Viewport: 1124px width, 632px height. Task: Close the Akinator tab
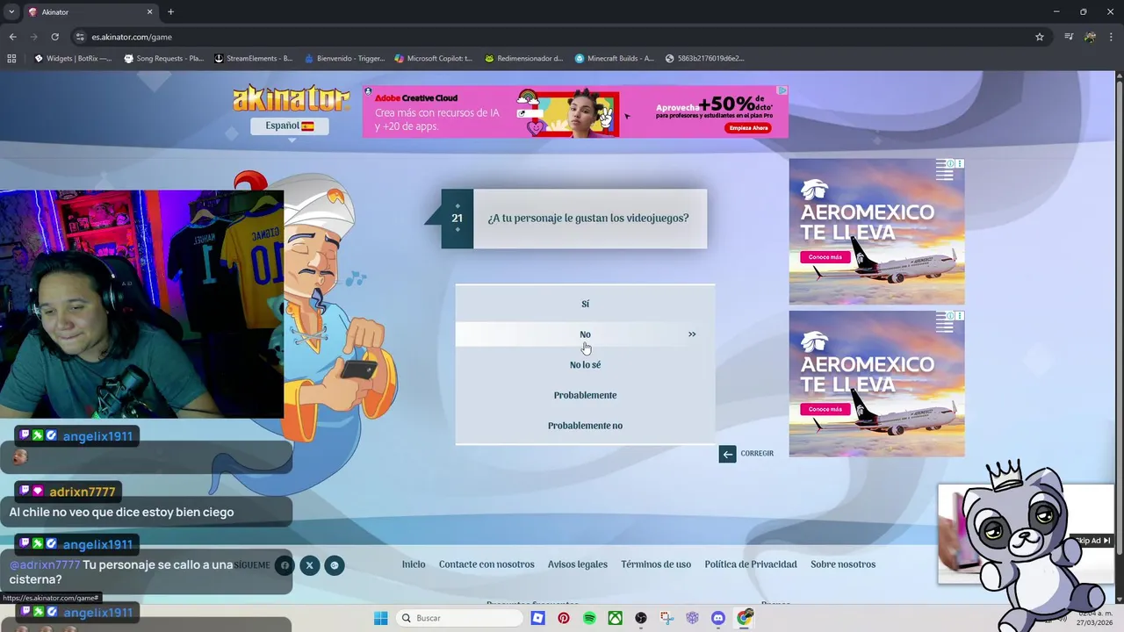150,12
